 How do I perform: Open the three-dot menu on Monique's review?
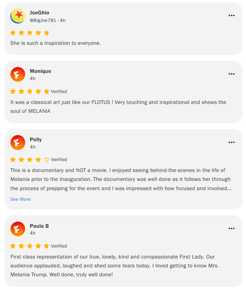[x=232, y=74]
